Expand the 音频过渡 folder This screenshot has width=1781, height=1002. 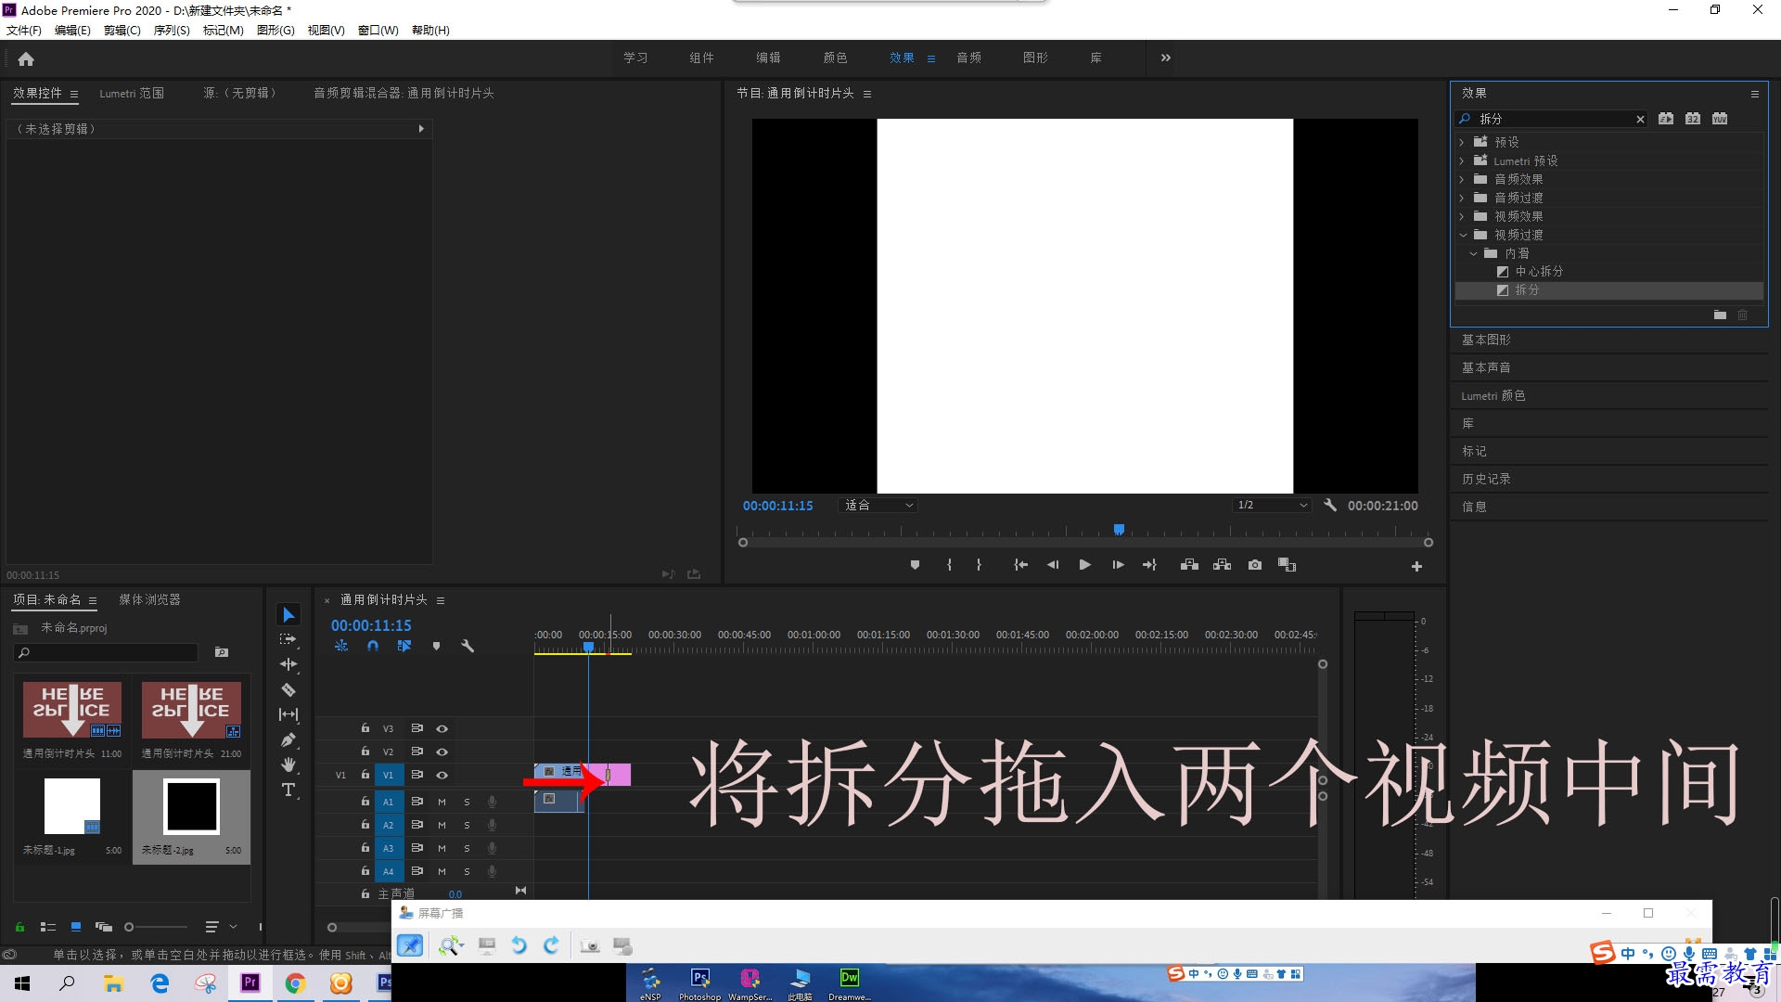point(1462,198)
